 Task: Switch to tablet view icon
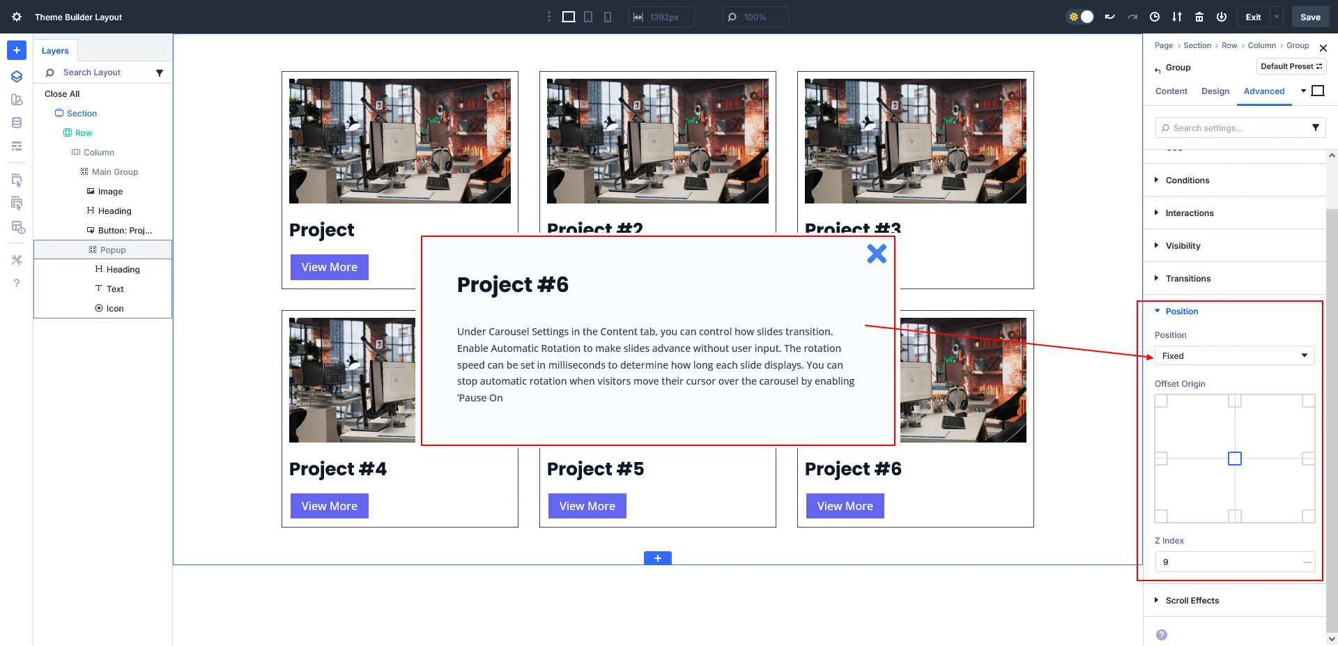point(588,17)
